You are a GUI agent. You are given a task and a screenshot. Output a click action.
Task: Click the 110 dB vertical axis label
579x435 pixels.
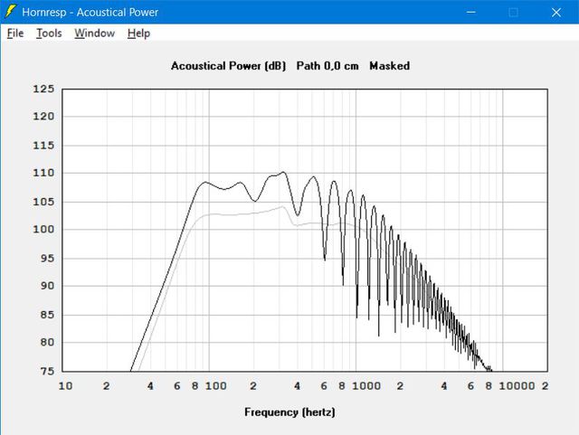tap(43, 173)
